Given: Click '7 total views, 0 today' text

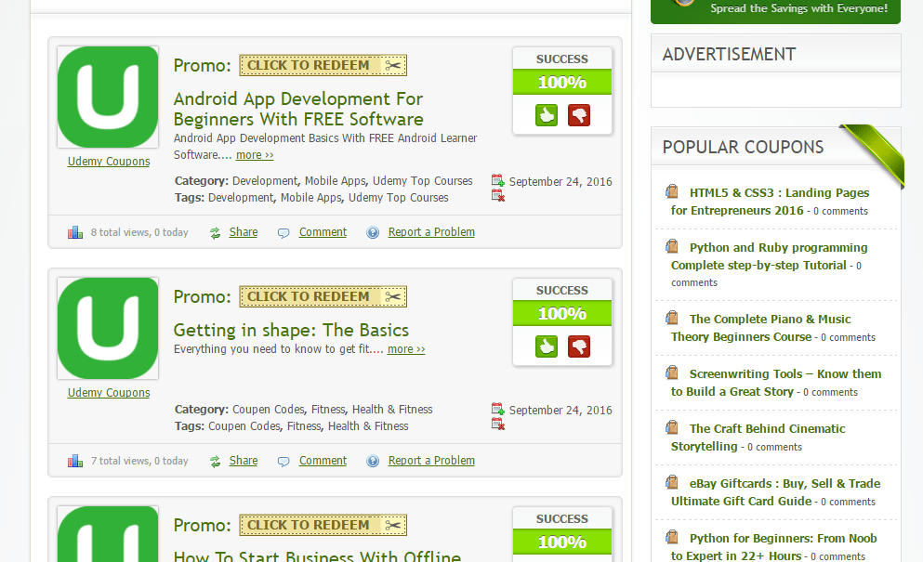Looking at the screenshot, I should pyautogui.click(x=139, y=461).
